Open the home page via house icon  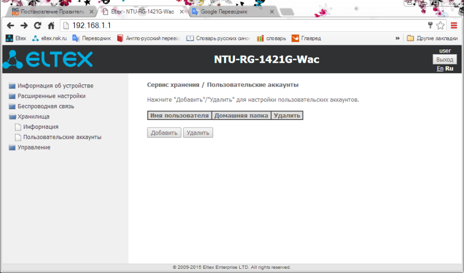click(x=51, y=26)
